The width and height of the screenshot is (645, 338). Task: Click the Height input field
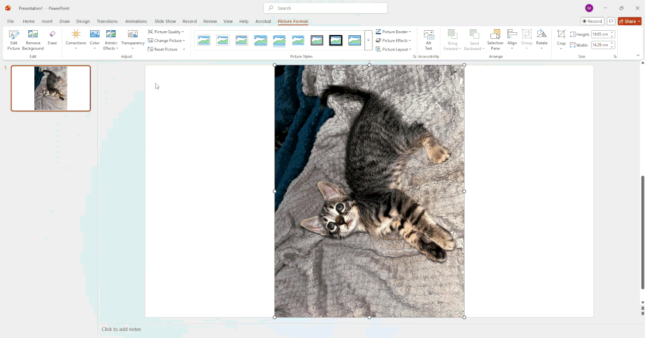pos(600,34)
